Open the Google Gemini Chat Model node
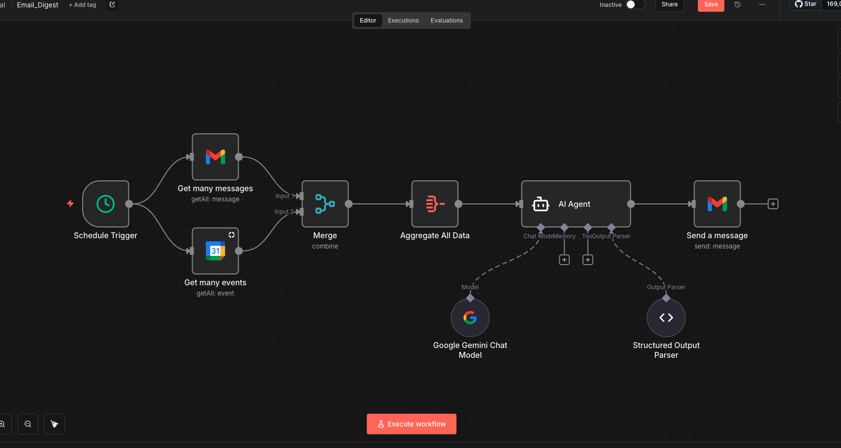Screen dimensions: 841x448 pos(470,317)
